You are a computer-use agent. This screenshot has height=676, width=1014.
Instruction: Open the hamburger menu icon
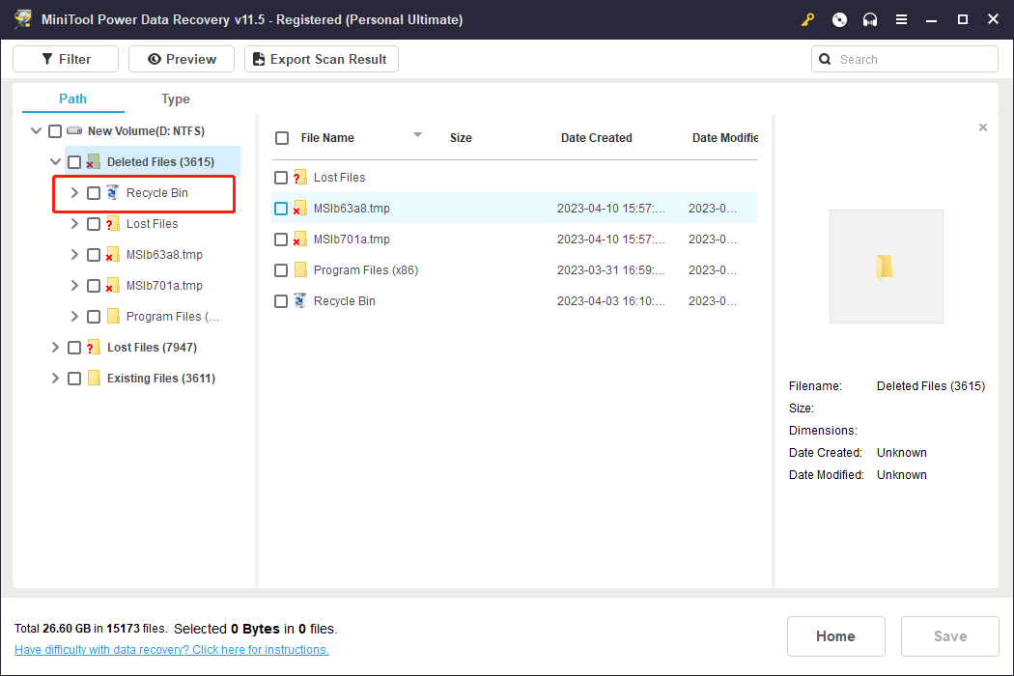901,19
